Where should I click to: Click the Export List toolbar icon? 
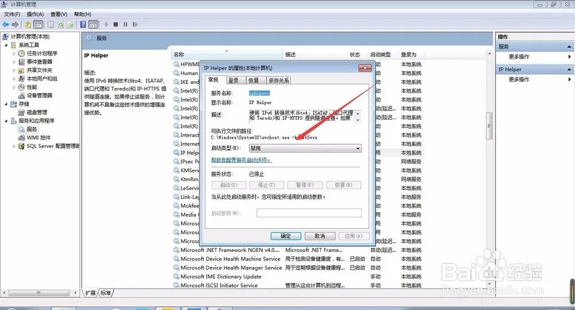pos(70,25)
